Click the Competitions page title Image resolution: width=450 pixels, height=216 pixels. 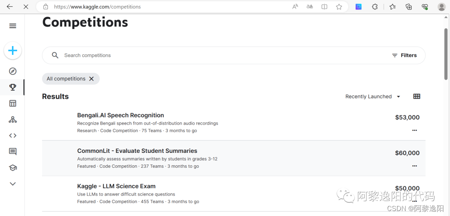coord(85,22)
